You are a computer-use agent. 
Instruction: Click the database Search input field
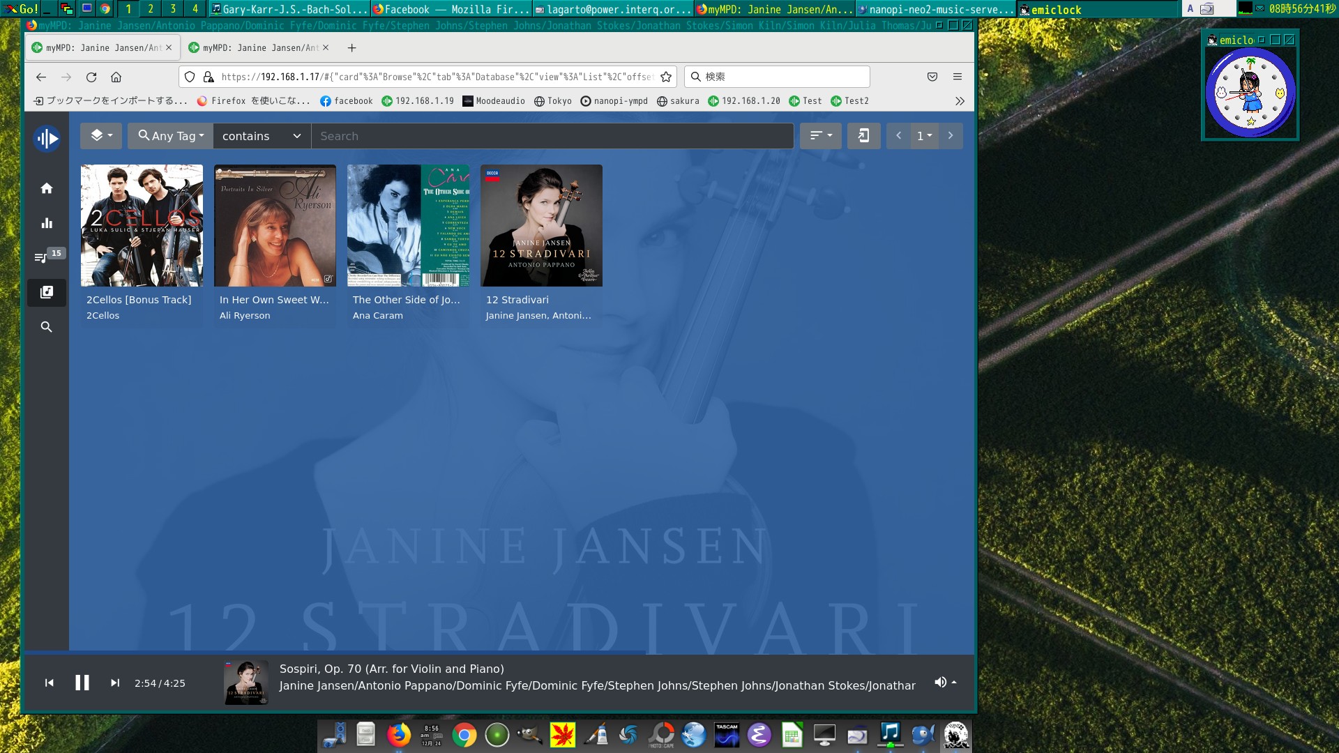(x=551, y=136)
